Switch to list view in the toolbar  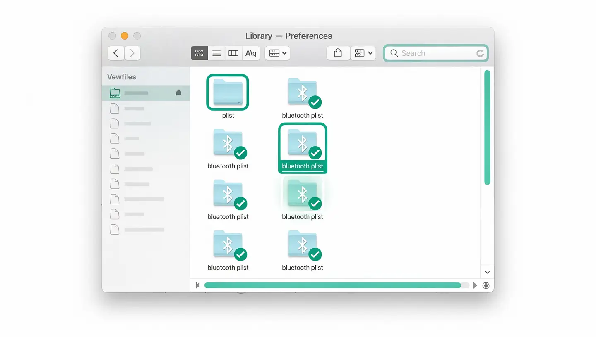click(216, 53)
